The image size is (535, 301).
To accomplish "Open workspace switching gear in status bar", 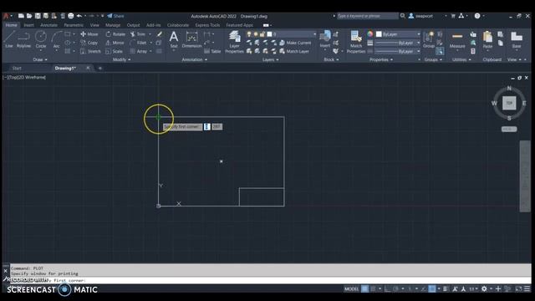I will 484,288.
